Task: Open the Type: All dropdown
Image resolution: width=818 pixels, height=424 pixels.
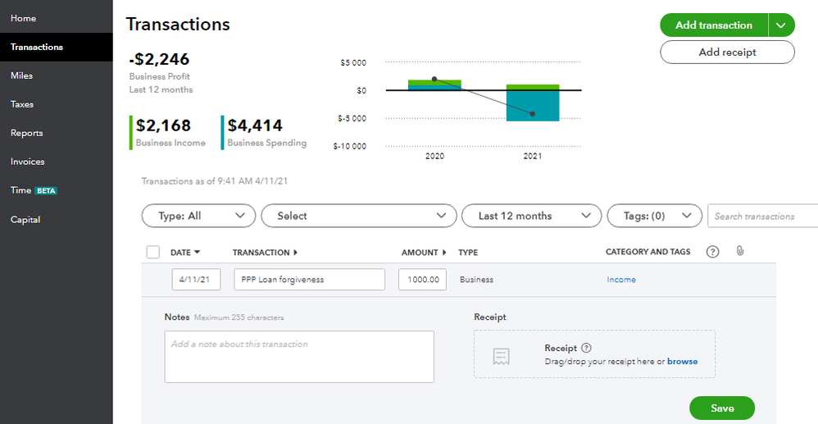Action: tap(198, 216)
